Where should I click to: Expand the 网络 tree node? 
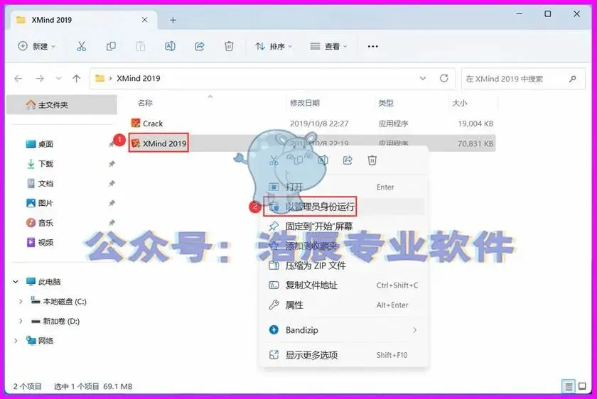coord(16,341)
